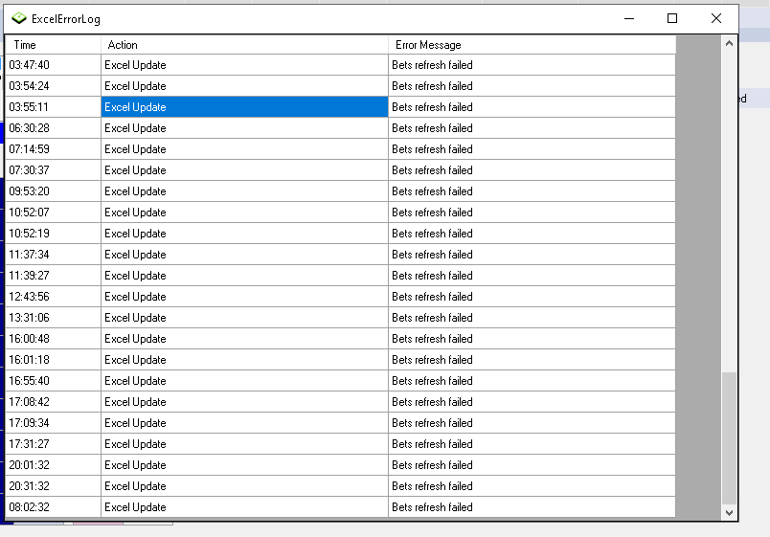Select the time cell 17:09:34
Viewport: 770px width, 537px height.
pos(53,424)
